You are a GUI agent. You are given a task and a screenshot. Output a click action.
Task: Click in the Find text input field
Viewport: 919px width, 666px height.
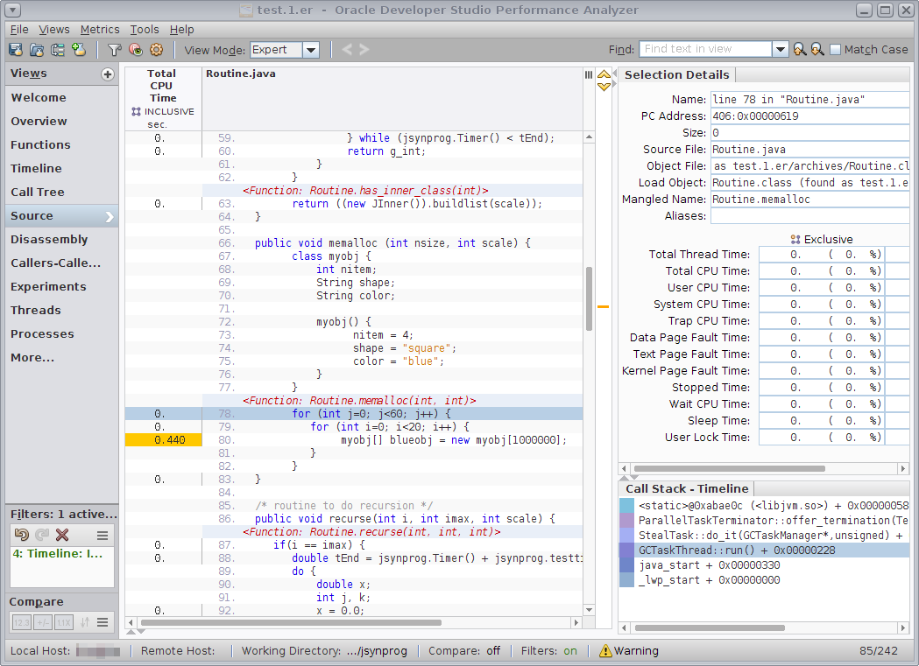(705, 50)
